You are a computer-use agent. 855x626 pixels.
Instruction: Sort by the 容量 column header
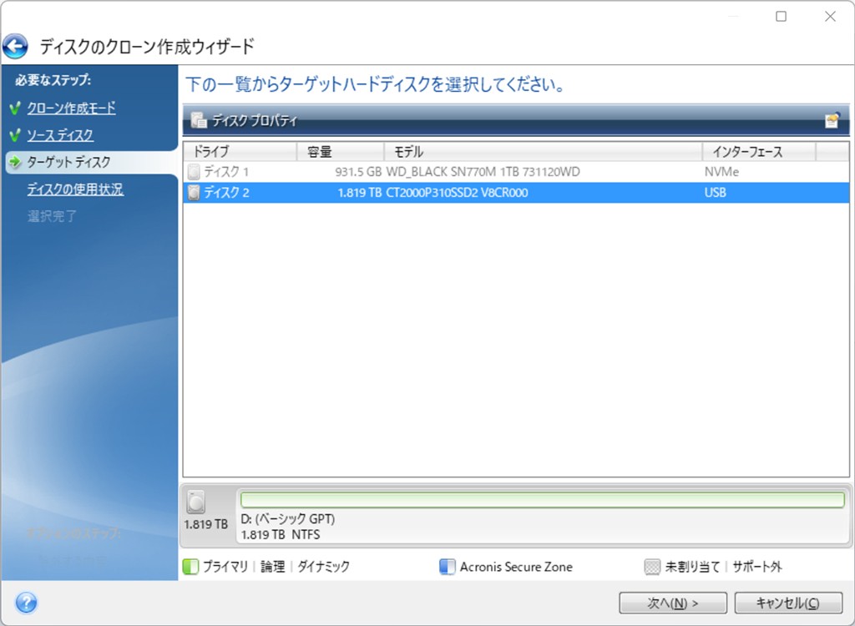pyautogui.click(x=341, y=152)
